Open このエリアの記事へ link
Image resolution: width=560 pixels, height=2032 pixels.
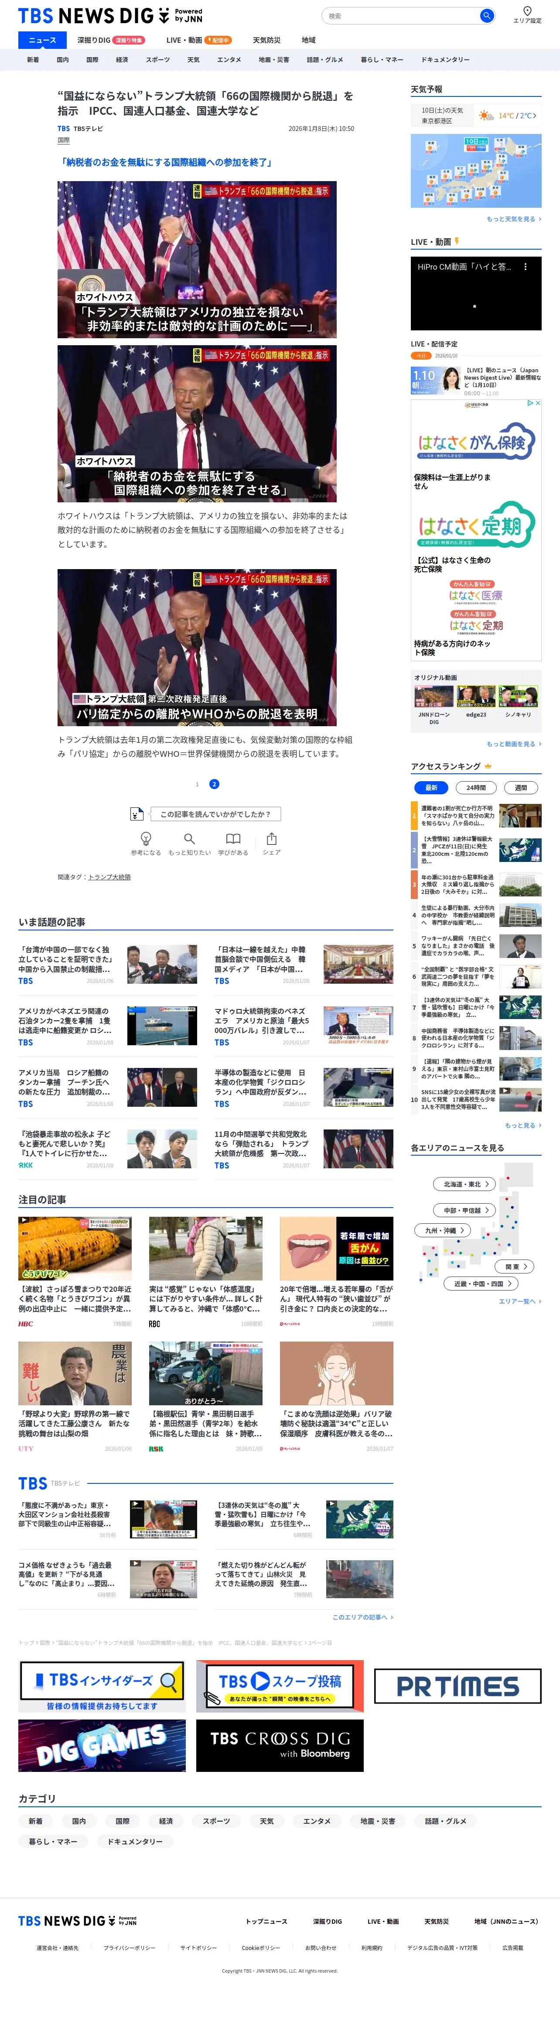(362, 1617)
